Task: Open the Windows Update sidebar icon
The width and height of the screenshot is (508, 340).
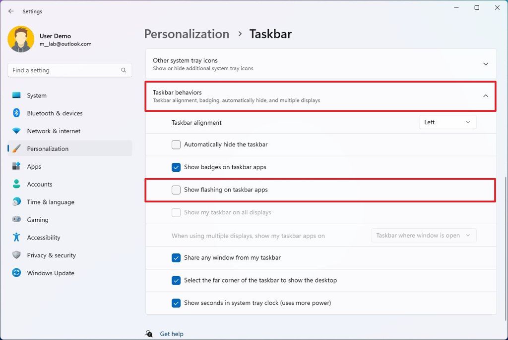Action: tap(16, 273)
